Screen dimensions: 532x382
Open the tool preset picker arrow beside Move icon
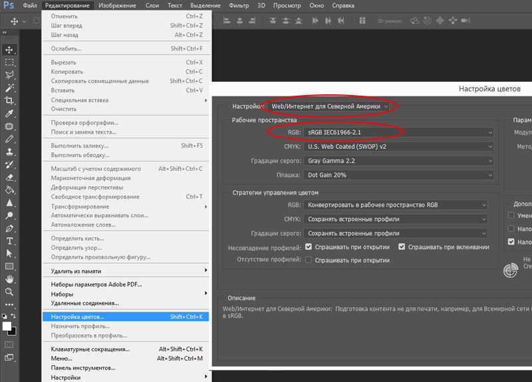24,21
